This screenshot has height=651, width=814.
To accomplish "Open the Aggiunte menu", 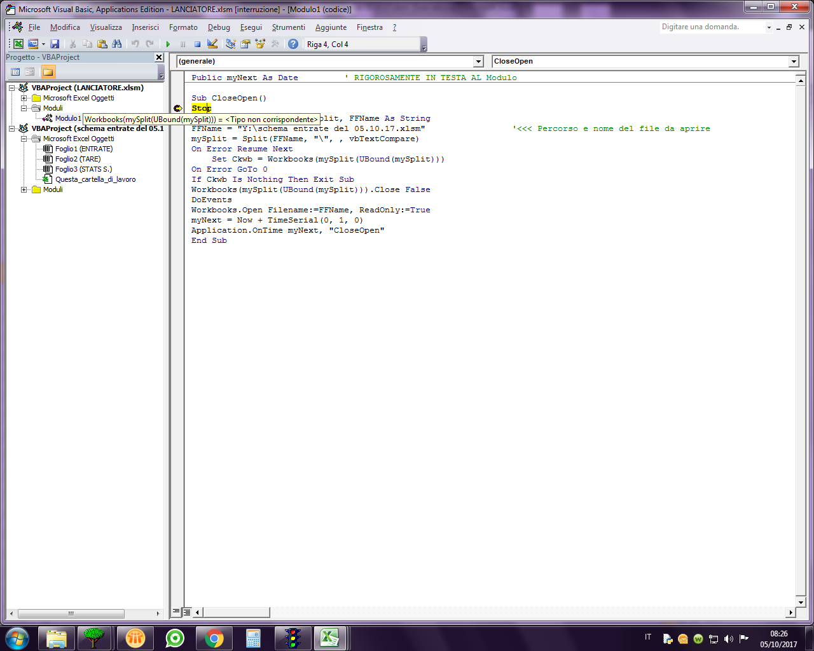I will (331, 27).
